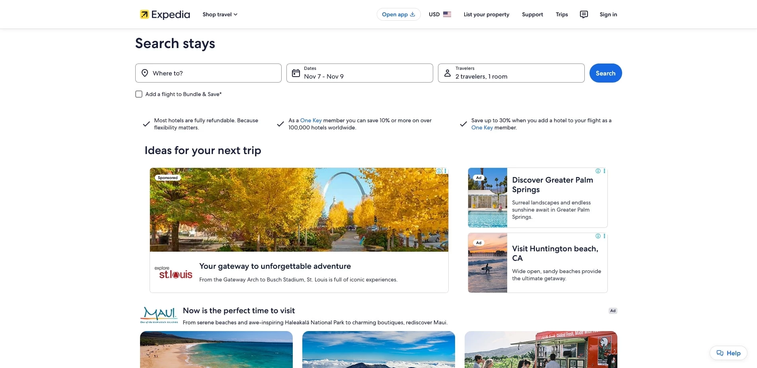Expand the Shop travel dropdown

pyautogui.click(x=220, y=14)
